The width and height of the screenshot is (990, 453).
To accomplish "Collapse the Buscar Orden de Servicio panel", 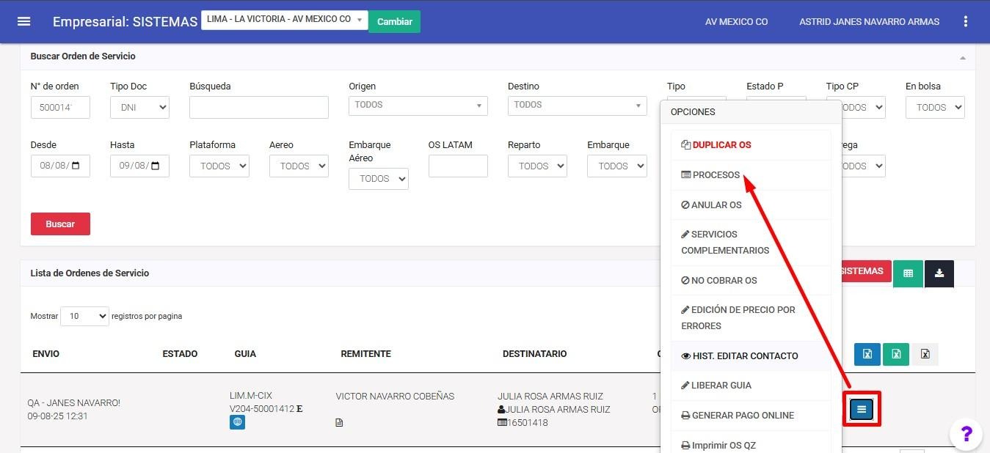I will [962, 57].
